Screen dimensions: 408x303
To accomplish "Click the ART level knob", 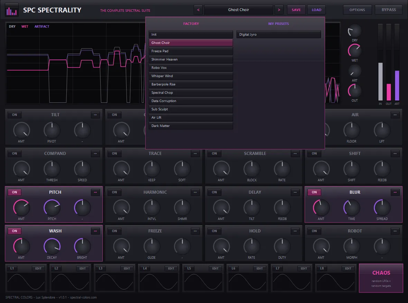I will [x=355, y=71].
